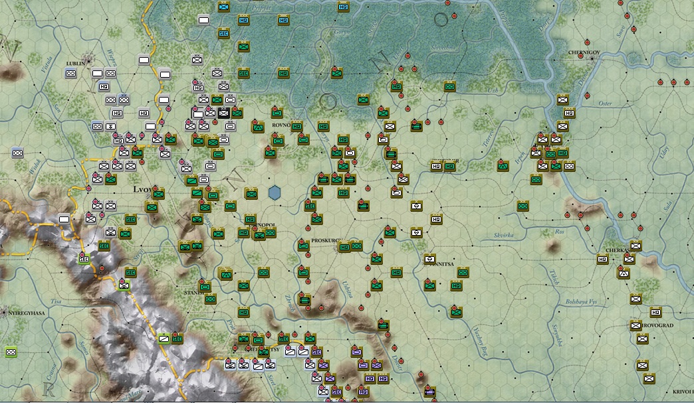Select the green HQ counter at Zhitomir
The width and height of the screenshot is (694, 403).
tap(449, 166)
